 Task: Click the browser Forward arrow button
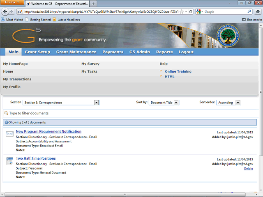tap(12, 11)
